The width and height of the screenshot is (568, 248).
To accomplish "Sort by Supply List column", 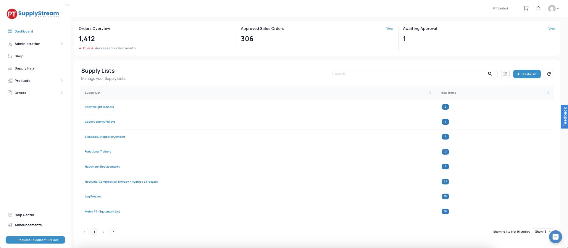I will tap(430, 93).
